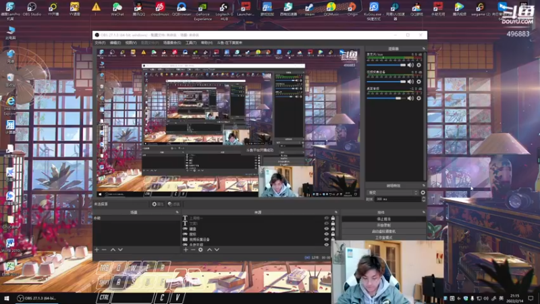Click the 属性 Properties button above Scenes
The height and width of the screenshot is (304, 540).
point(158,204)
